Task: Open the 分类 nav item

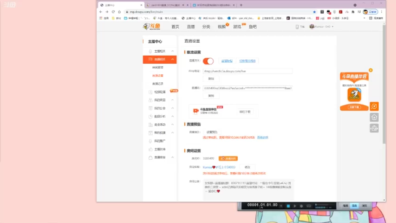Action: tap(206, 27)
